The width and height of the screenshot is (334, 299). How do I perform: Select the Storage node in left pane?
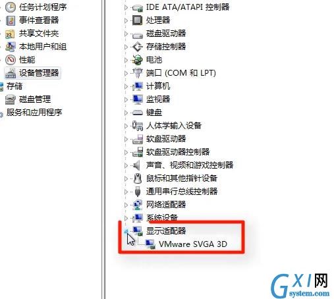[x=14, y=86]
